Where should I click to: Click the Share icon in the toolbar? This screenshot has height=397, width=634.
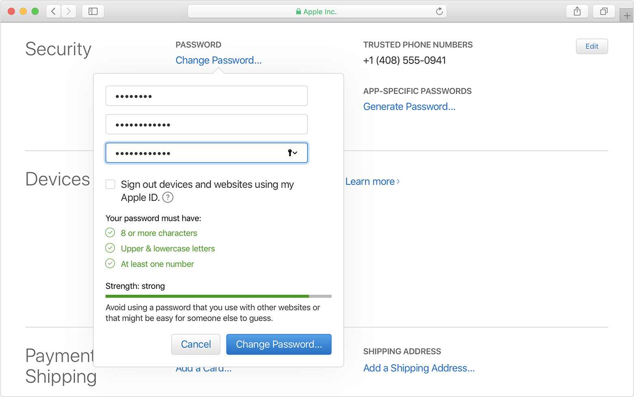(577, 11)
